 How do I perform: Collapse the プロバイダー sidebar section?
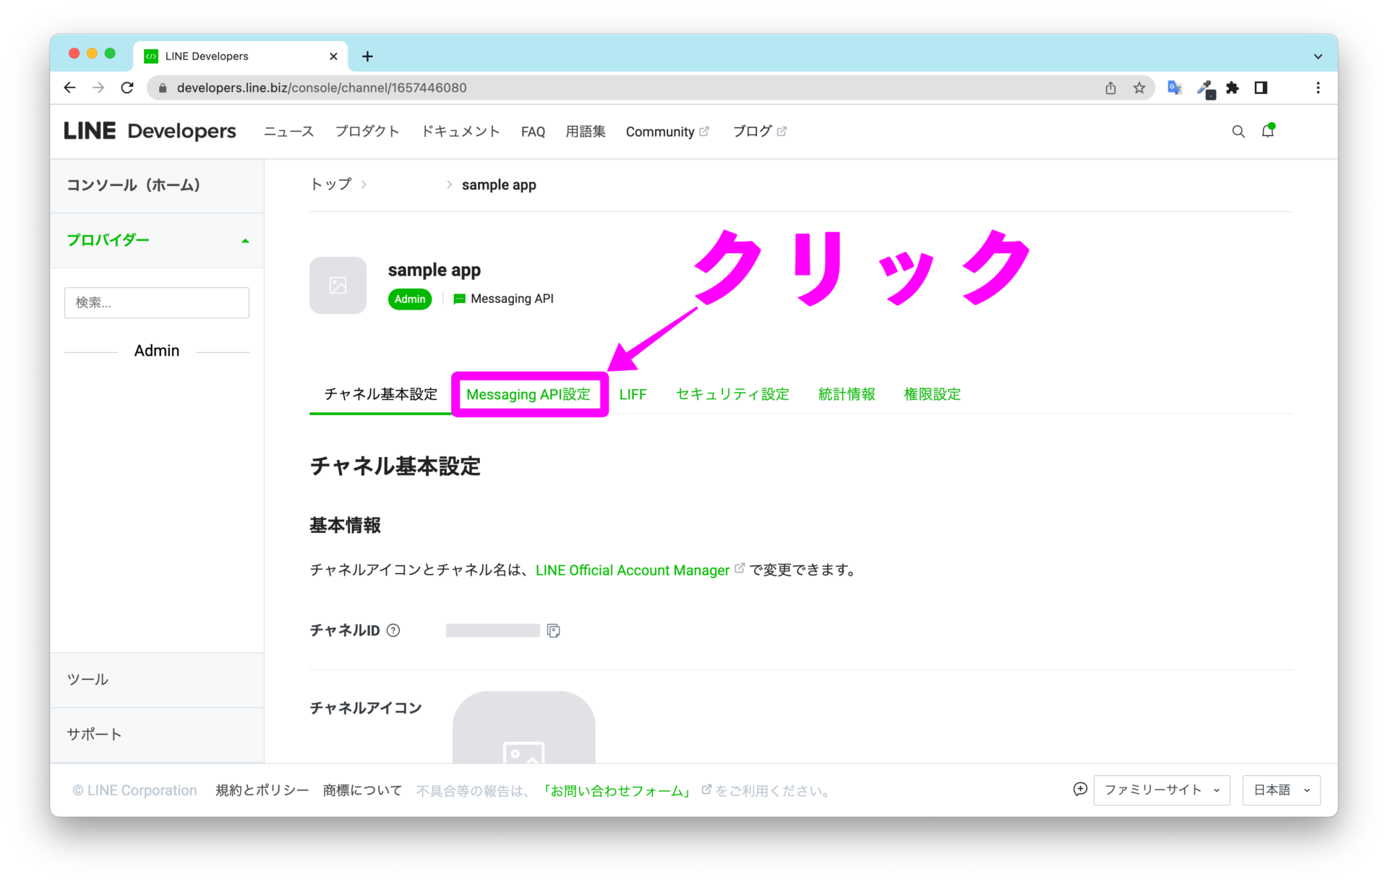[245, 240]
